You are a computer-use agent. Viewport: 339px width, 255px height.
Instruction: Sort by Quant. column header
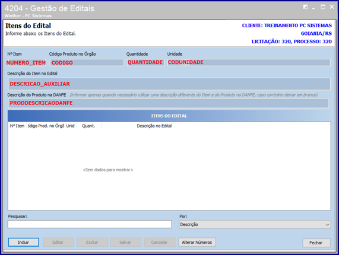click(x=88, y=126)
